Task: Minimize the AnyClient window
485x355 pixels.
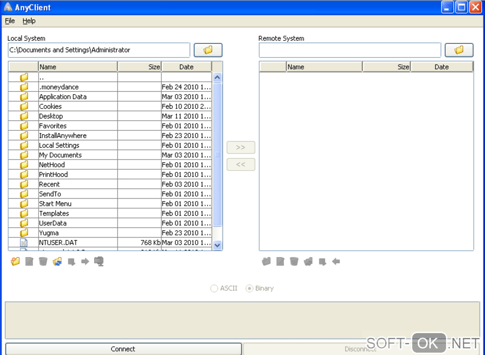Action: click(447, 7)
